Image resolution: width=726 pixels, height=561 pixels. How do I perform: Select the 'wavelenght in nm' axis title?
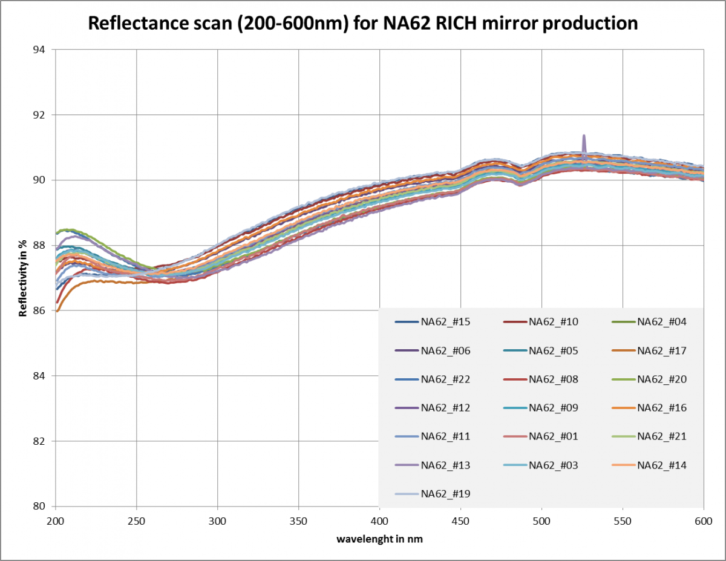(x=379, y=539)
